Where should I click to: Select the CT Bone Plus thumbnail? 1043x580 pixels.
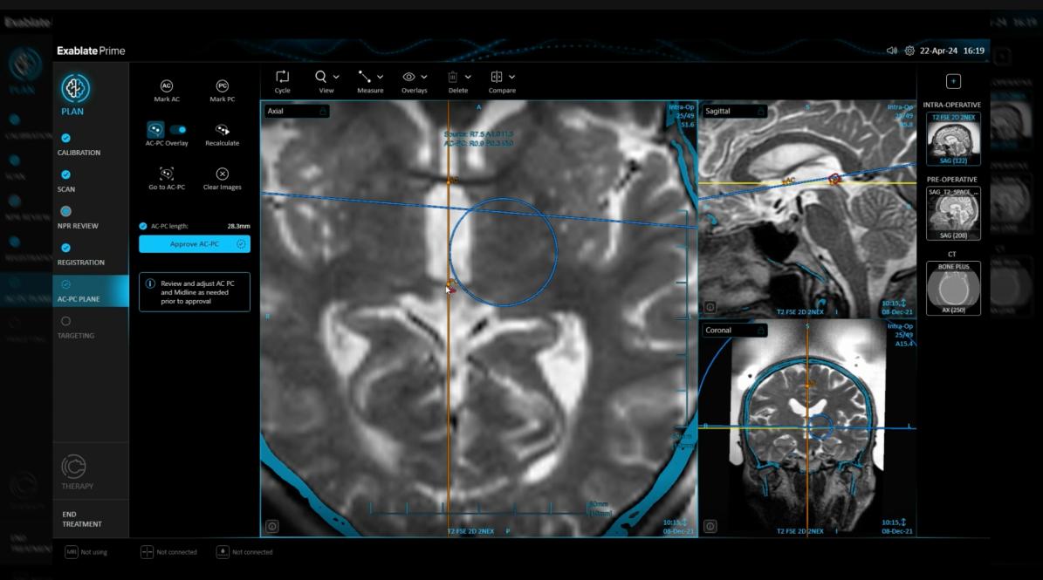952,288
